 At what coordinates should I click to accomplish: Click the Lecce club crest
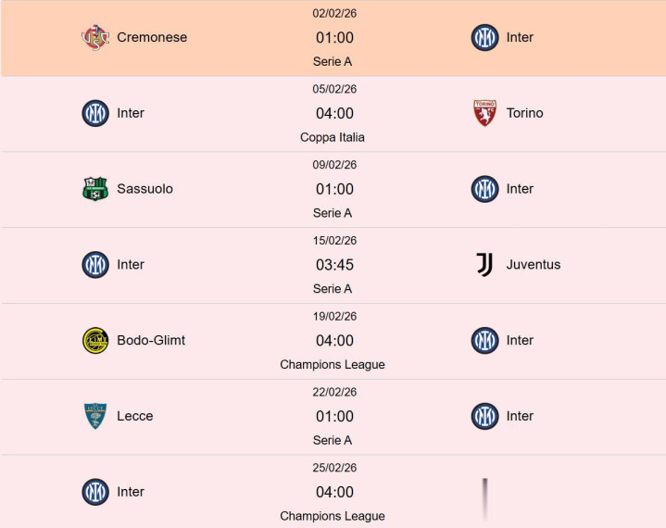pyautogui.click(x=95, y=417)
